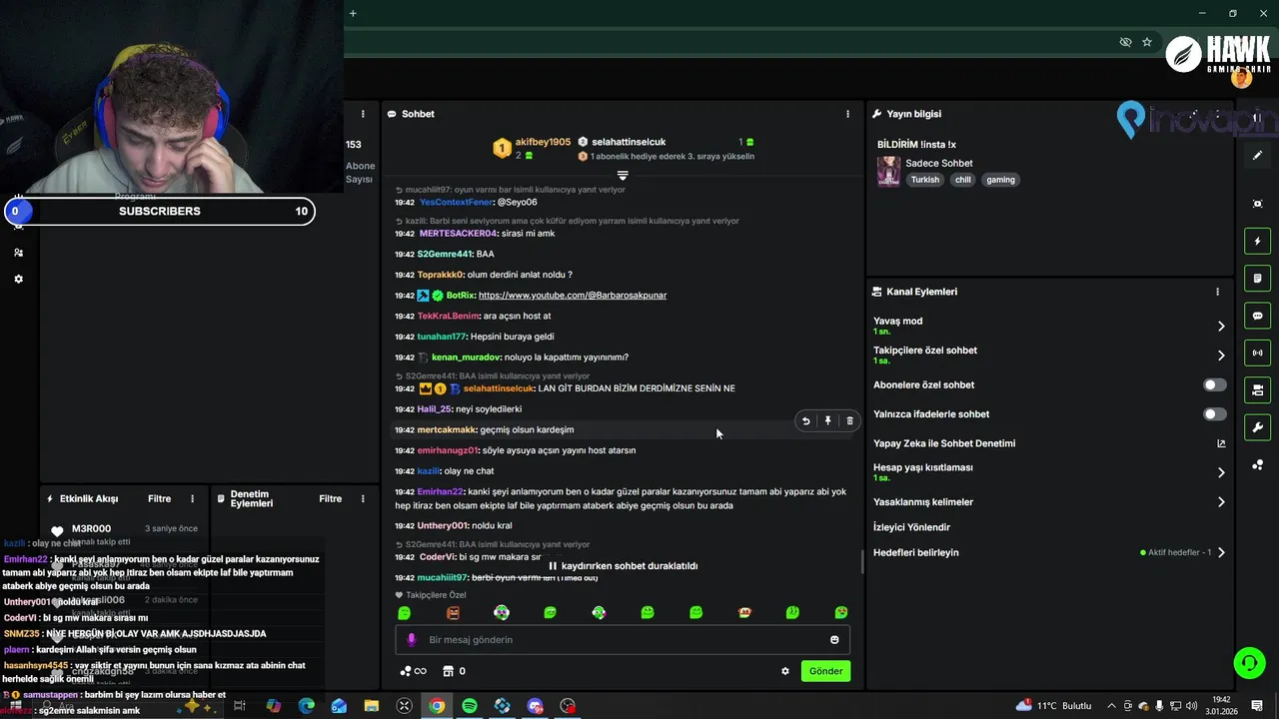This screenshot has width=1279, height=719.
Task: Open the emoji picker in message box
Action: click(834, 640)
